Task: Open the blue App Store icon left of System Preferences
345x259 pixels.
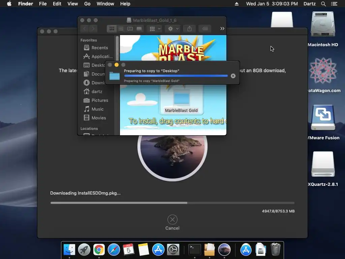Action: pos(158,250)
